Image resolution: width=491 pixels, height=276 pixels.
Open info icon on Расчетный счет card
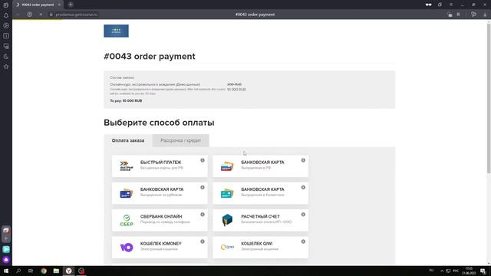303,215
